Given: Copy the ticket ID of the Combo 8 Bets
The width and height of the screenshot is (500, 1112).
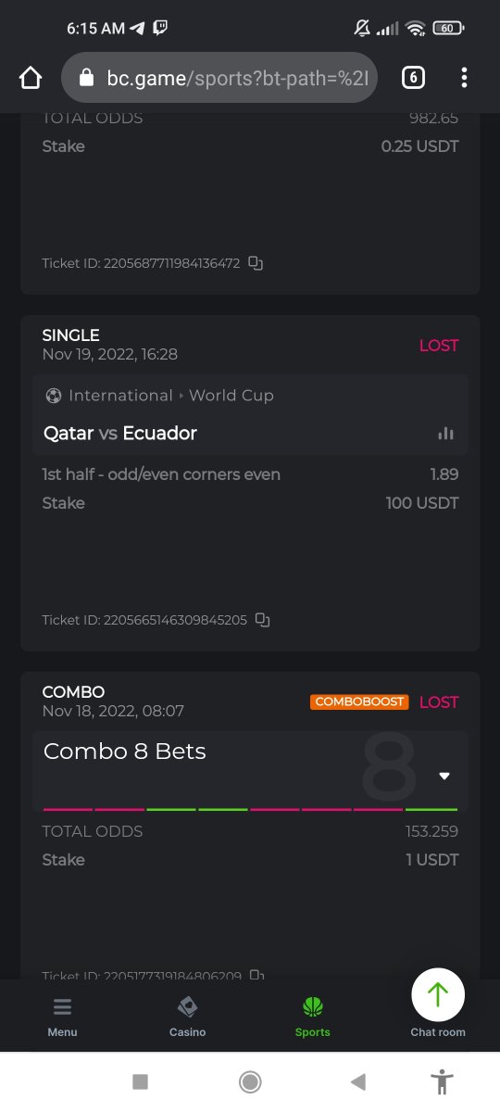Looking at the screenshot, I should (x=256, y=975).
